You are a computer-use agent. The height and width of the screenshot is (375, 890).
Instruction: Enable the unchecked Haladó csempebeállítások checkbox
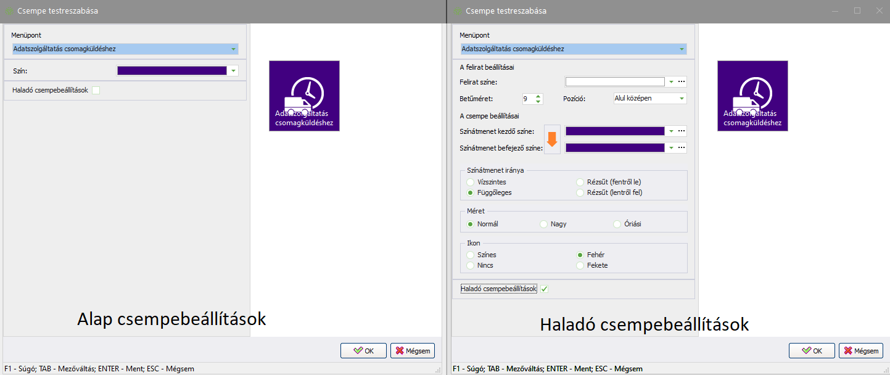(x=96, y=91)
